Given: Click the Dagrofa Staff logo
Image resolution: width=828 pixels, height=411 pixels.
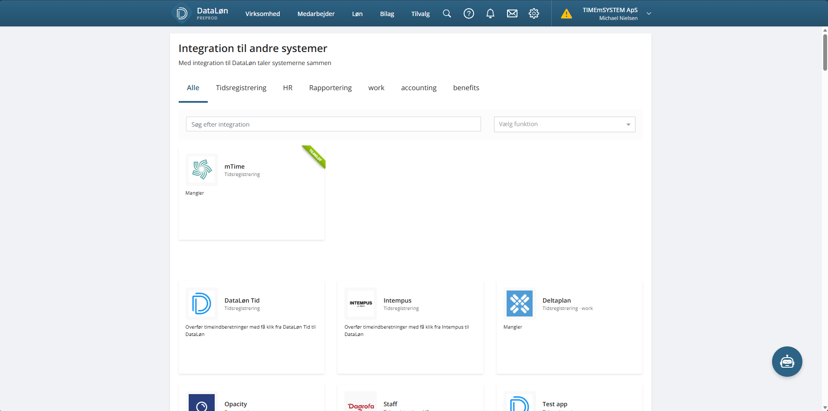Looking at the screenshot, I should (361, 402).
